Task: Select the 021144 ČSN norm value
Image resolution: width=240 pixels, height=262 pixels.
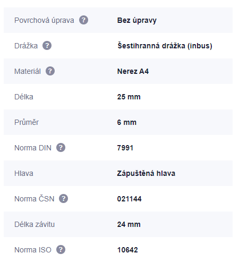Action: [x=129, y=199]
